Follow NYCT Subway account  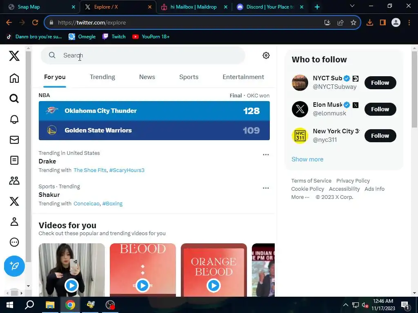click(380, 83)
